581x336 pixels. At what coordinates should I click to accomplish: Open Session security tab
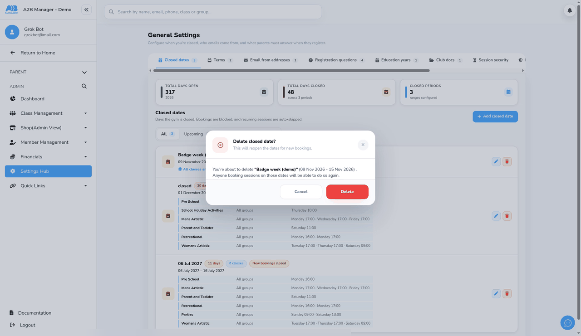click(491, 60)
